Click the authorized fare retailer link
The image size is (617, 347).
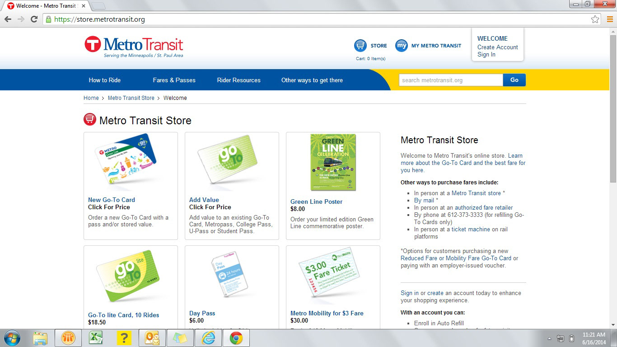[x=484, y=207]
